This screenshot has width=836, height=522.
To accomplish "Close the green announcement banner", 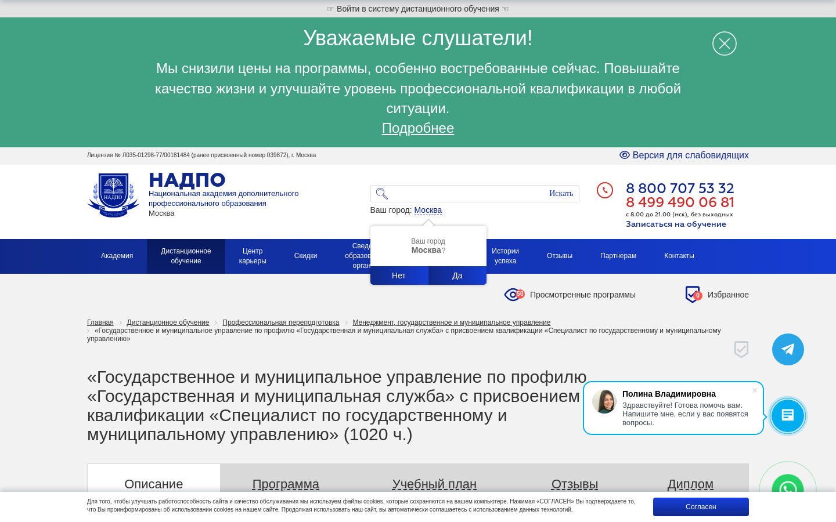I will tap(724, 43).
